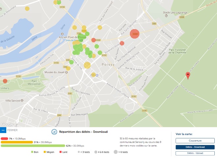Click the yellow bar 31% < 30.0Mbps
Image resolution: width=217 pixels, height=160 pixels.
pyautogui.click(x=17, y=142)
